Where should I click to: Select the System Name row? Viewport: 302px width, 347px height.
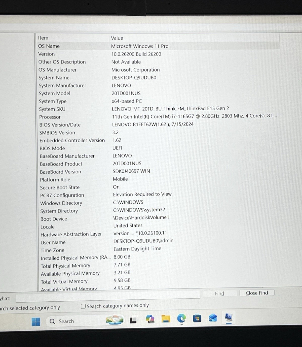pyautogui.click(x=158, y=78)
